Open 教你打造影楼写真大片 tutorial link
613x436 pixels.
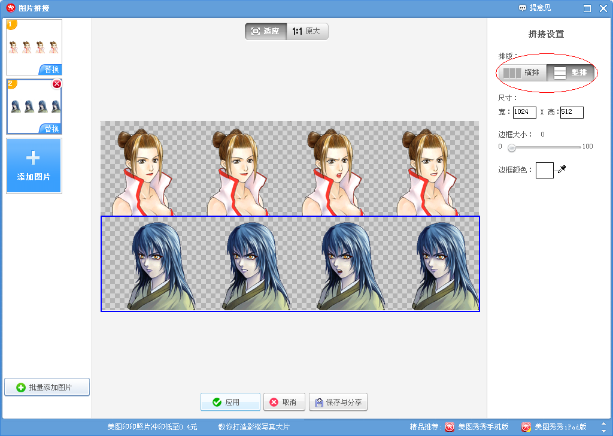click(x=254, y=427)
